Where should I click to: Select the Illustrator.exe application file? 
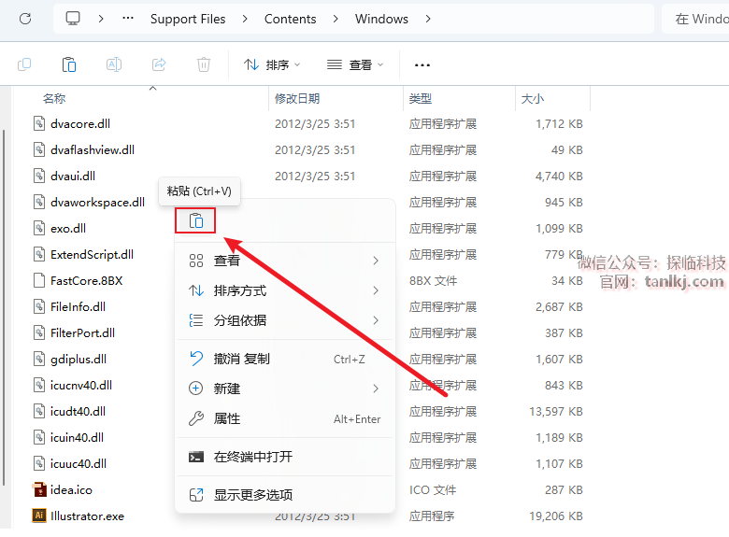(87, 516)
